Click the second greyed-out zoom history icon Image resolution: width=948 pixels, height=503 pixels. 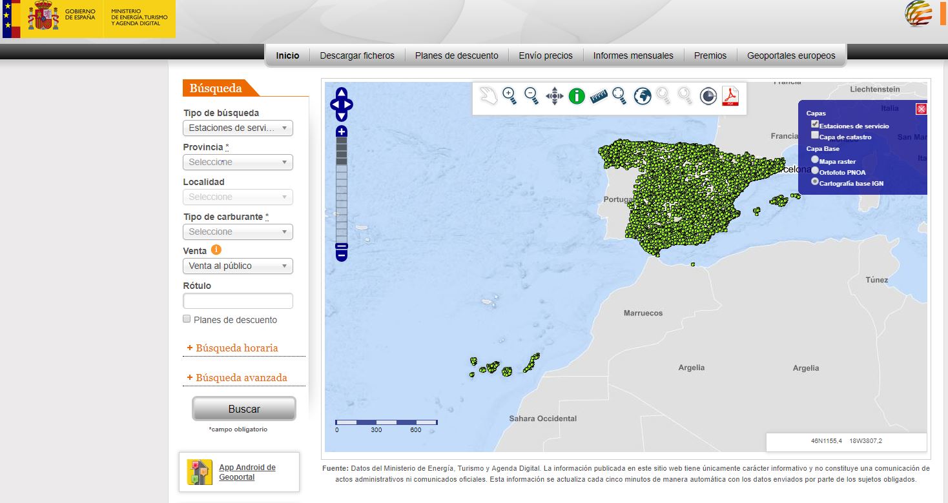[685, 96]
